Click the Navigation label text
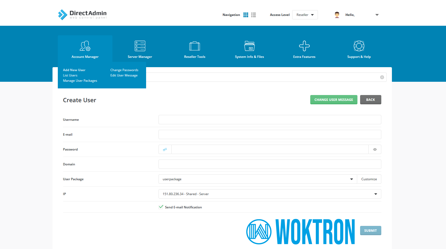This screenshot has height=249, width=446. pos(231,15)
